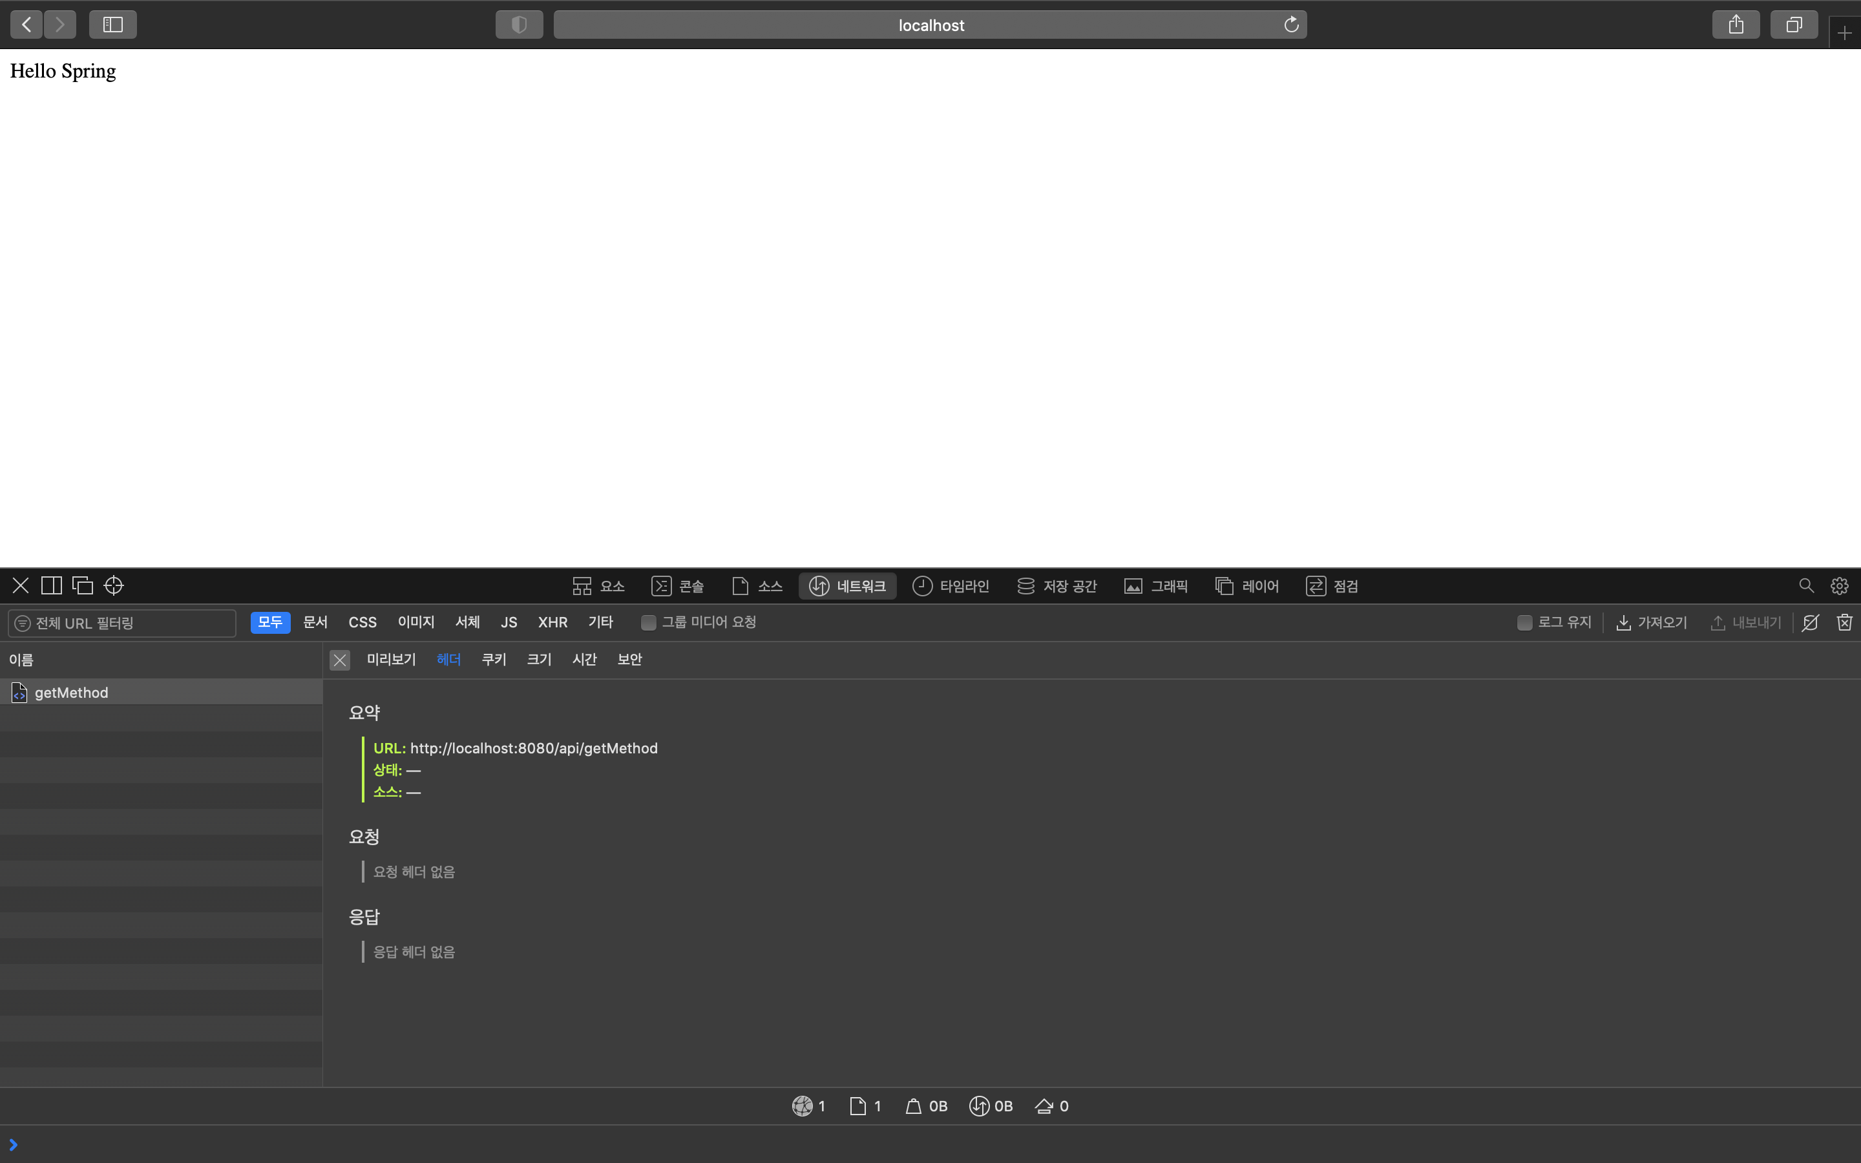Click the 가져오기 import button
Viewport: 1861px width, 1163px height.
pyautogui.click(x=1651, y=622)
